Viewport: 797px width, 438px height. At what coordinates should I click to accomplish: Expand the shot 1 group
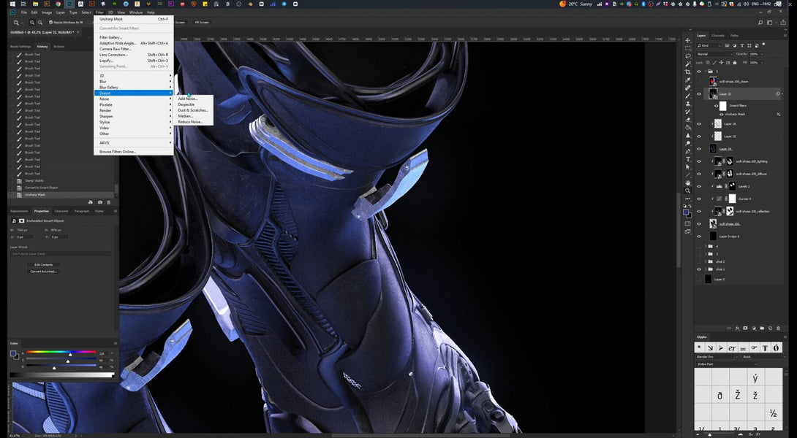(704, 269)
